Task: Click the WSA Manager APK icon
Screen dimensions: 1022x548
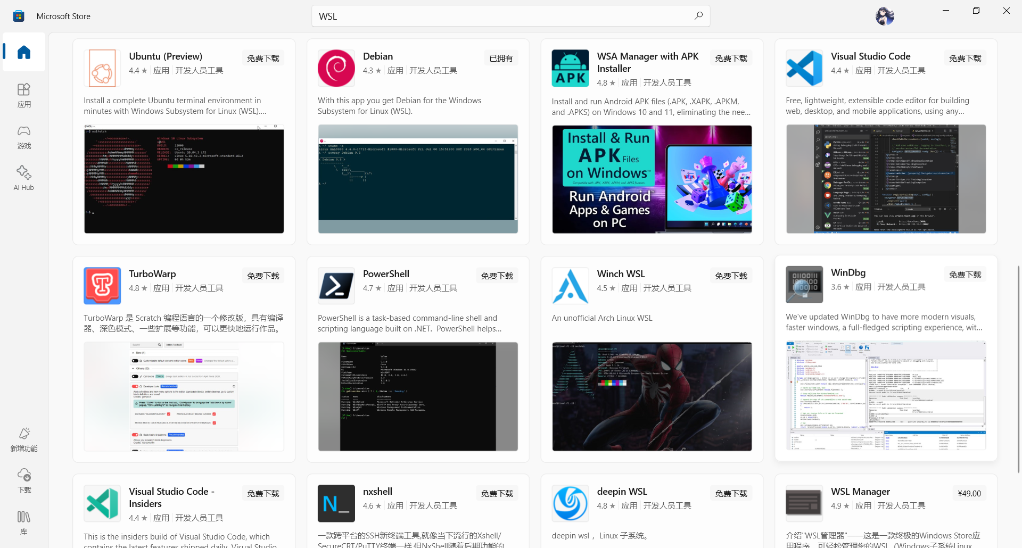Action: [571, 68]
